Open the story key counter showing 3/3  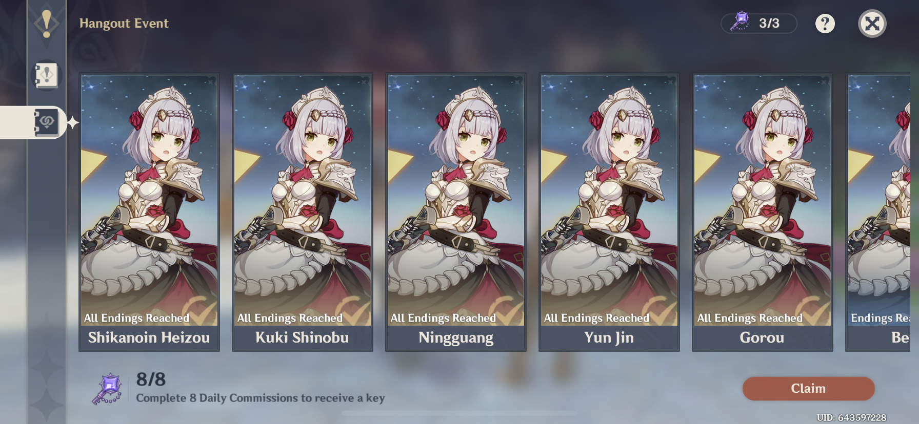tap(759, 23)
